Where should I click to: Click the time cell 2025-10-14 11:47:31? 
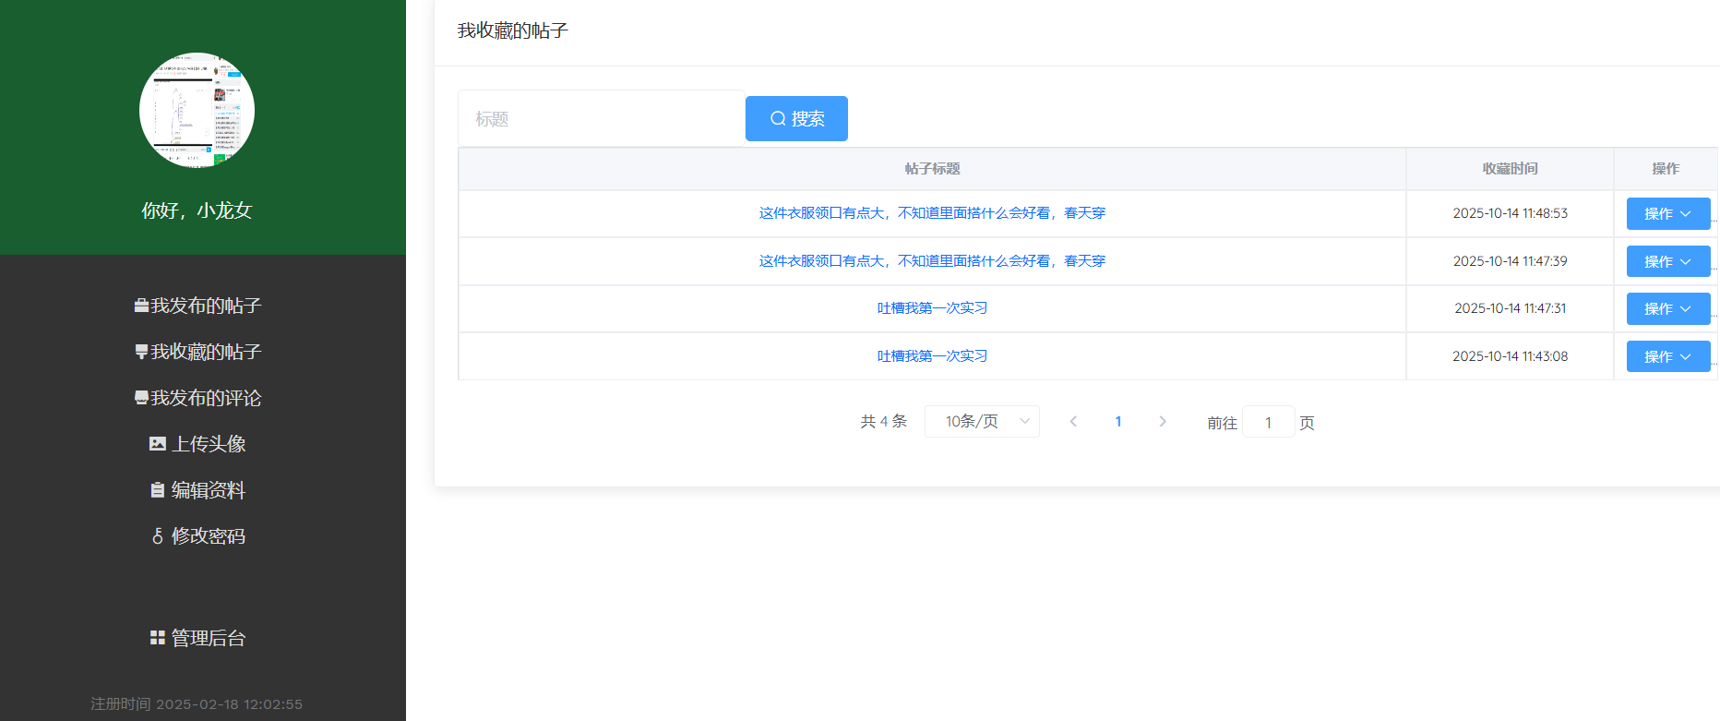(1510, 308)
